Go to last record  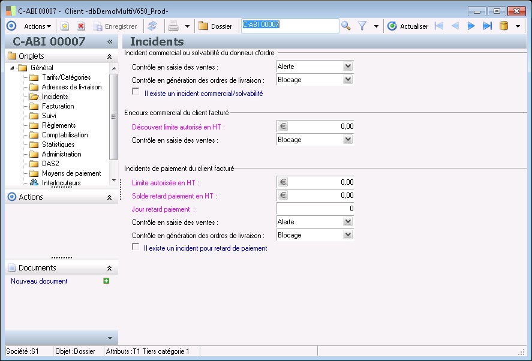point(487,26)
